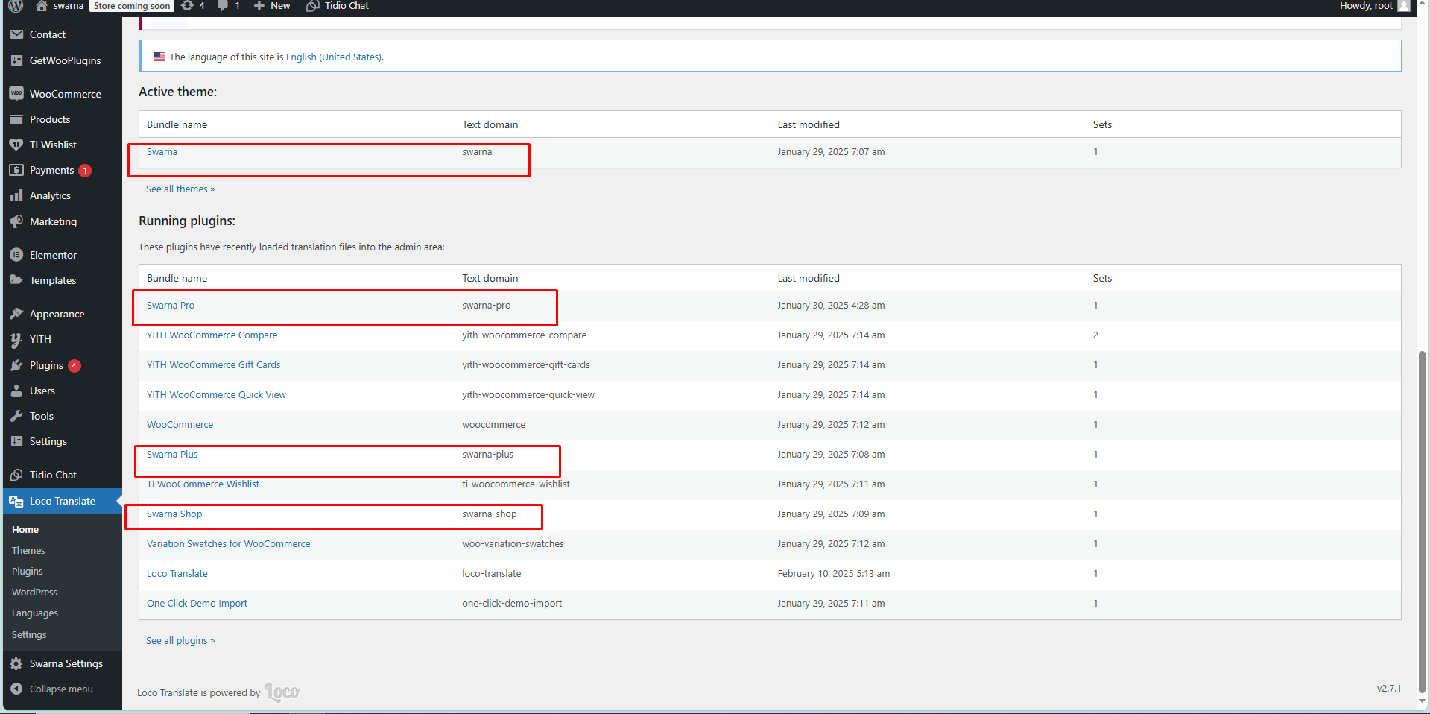
Task: Open the Plugins submenu under Loco Translate
Action: (28, 571)
